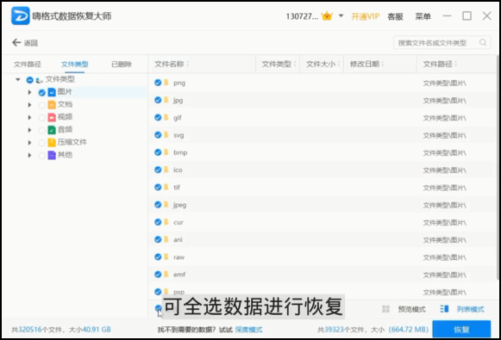The height and width of the screenshot is (340, 501).
Task: Open the account dropdown arrow
Action: coord(341,15)
